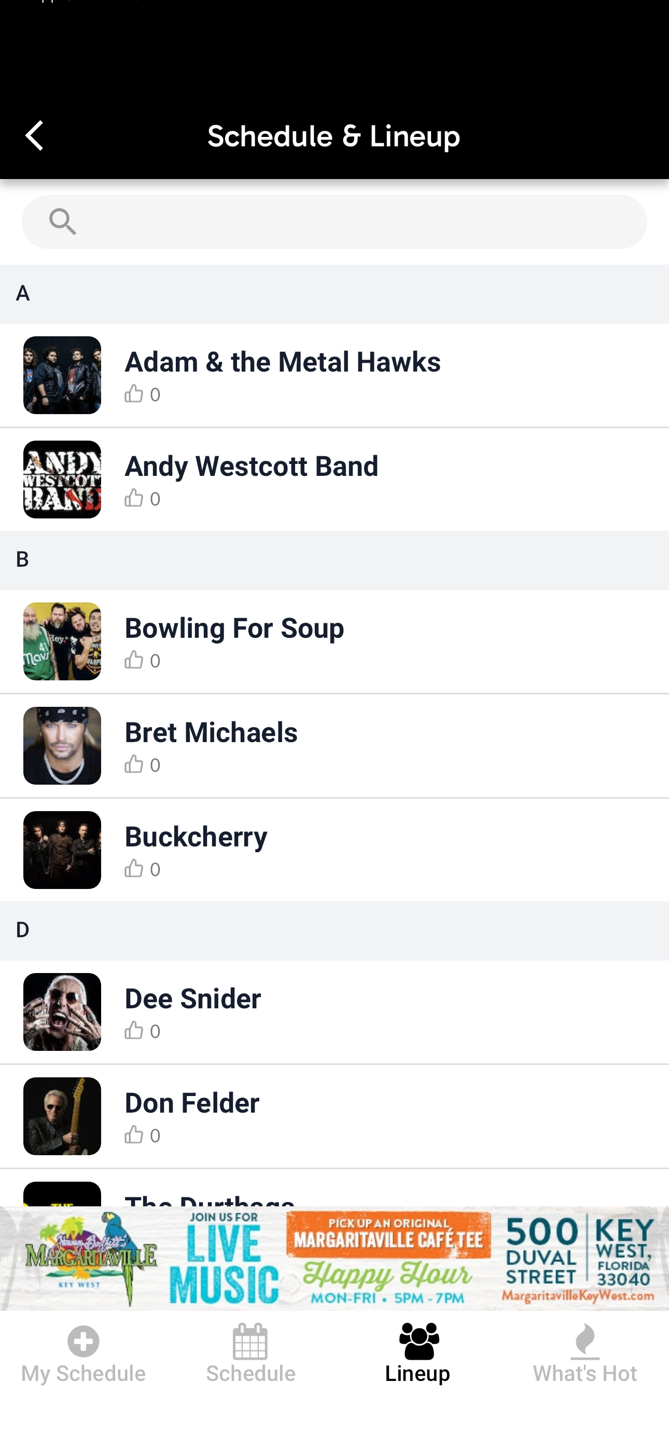
Task: Open the Schedule calendar icon
Action: [x=250, y=1341]
